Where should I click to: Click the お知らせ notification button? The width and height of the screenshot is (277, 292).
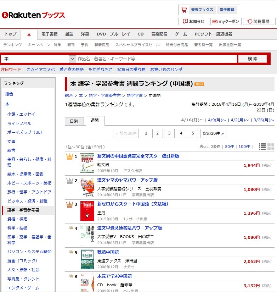coord(193,21)
